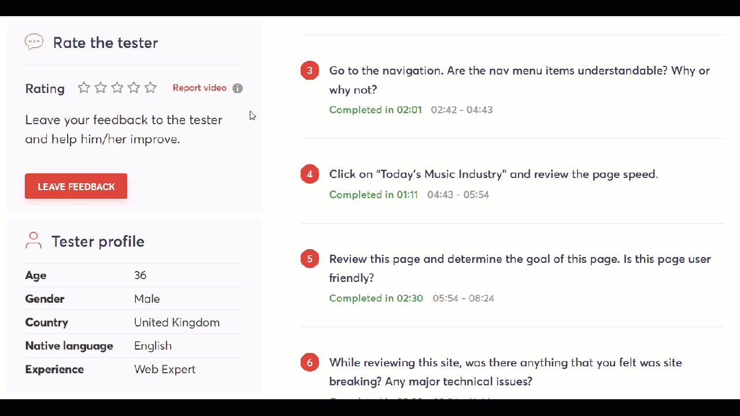This screenshot has height=416, width=740.
Task: Click the Rate the tester heading
Action: (x=105, y=43)
